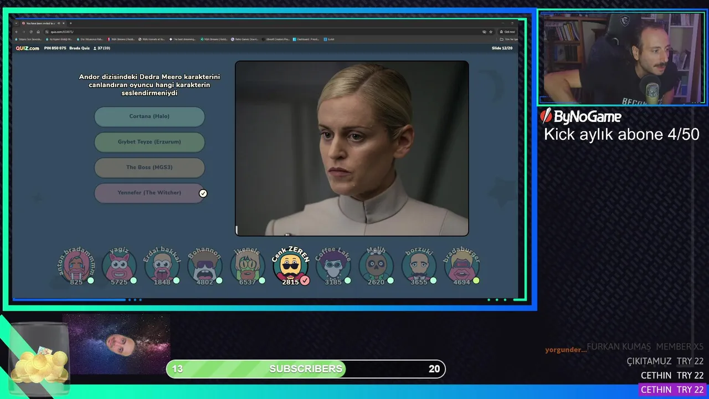The width and height of the screenshot is (709, 399).
Task: Click borzuki player avatar
Action: (x=419, y=266)
